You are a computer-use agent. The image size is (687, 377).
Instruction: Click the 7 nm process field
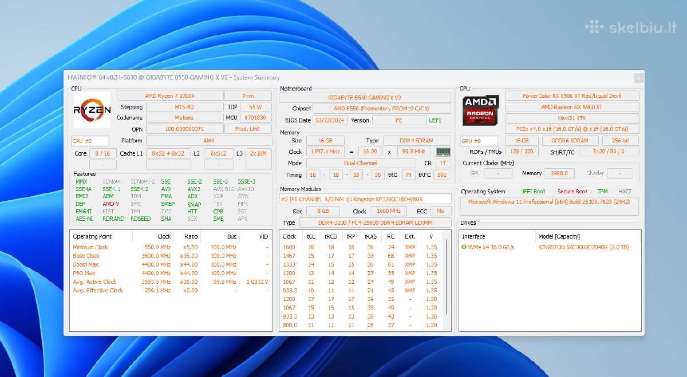247,96
